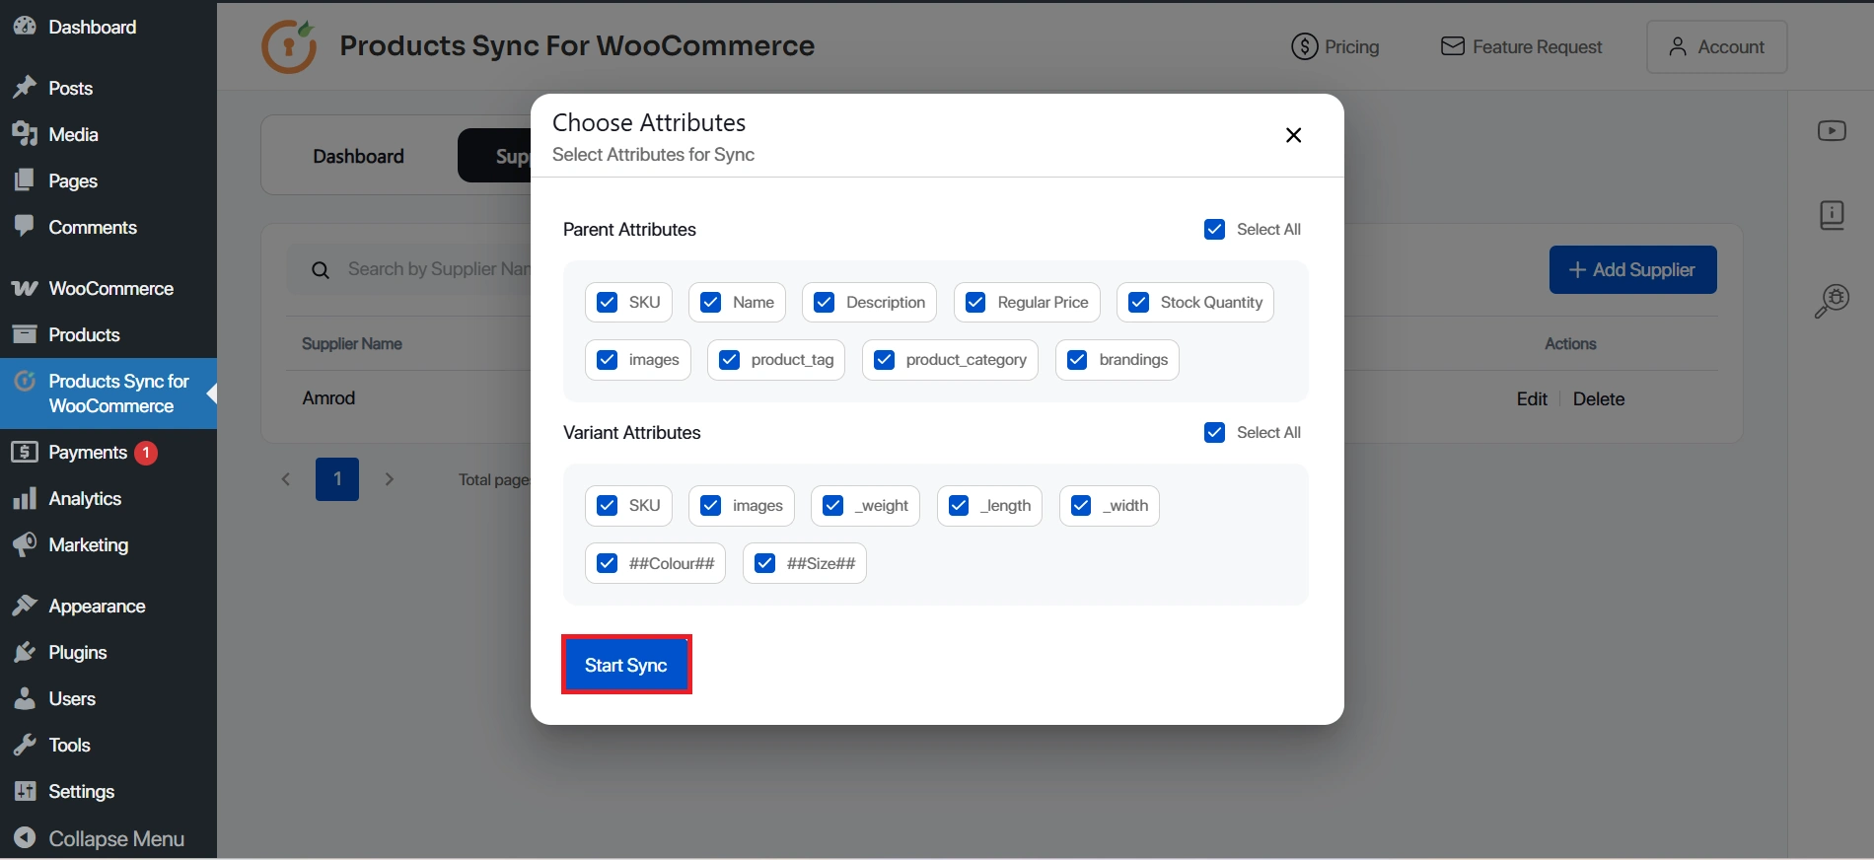Open the documentation info icon
This screenshot has width=1874, height=860.
[1832, 215]
